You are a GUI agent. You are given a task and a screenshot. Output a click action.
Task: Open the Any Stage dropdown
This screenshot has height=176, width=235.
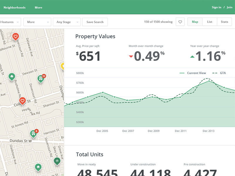pos(66,22)
